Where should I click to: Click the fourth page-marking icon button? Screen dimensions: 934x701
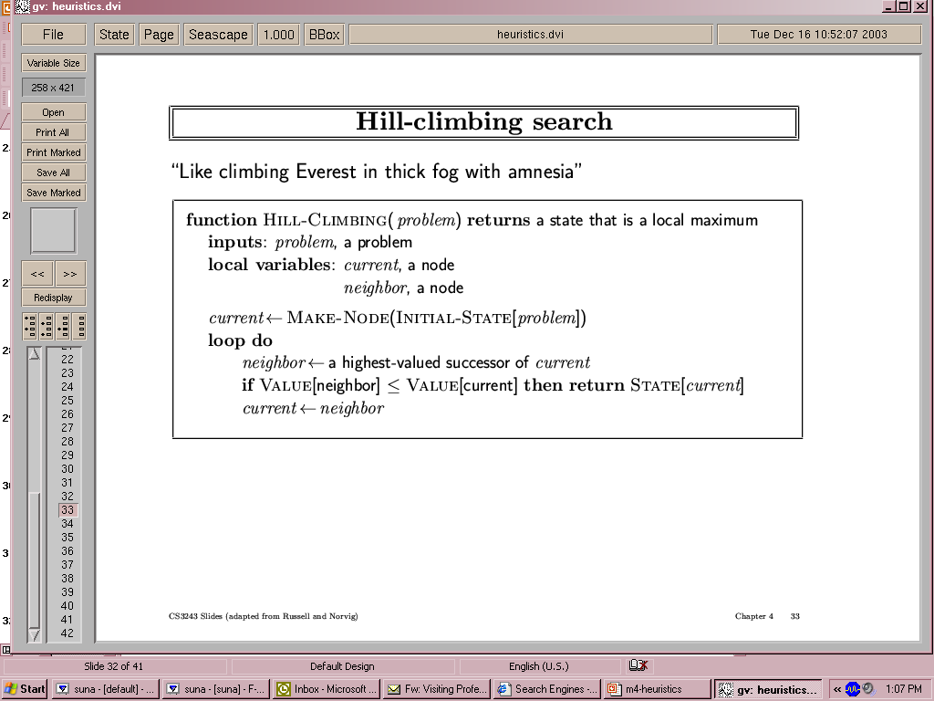[79, 326]
